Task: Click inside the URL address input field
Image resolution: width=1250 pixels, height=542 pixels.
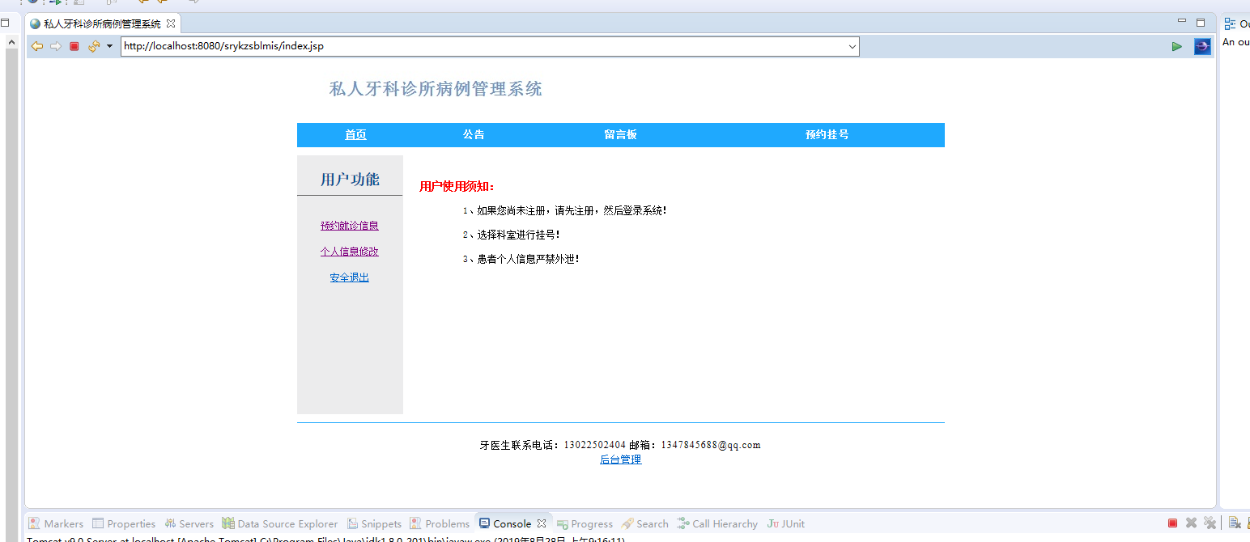Action: pyautogui.click(x=405, y=46)
